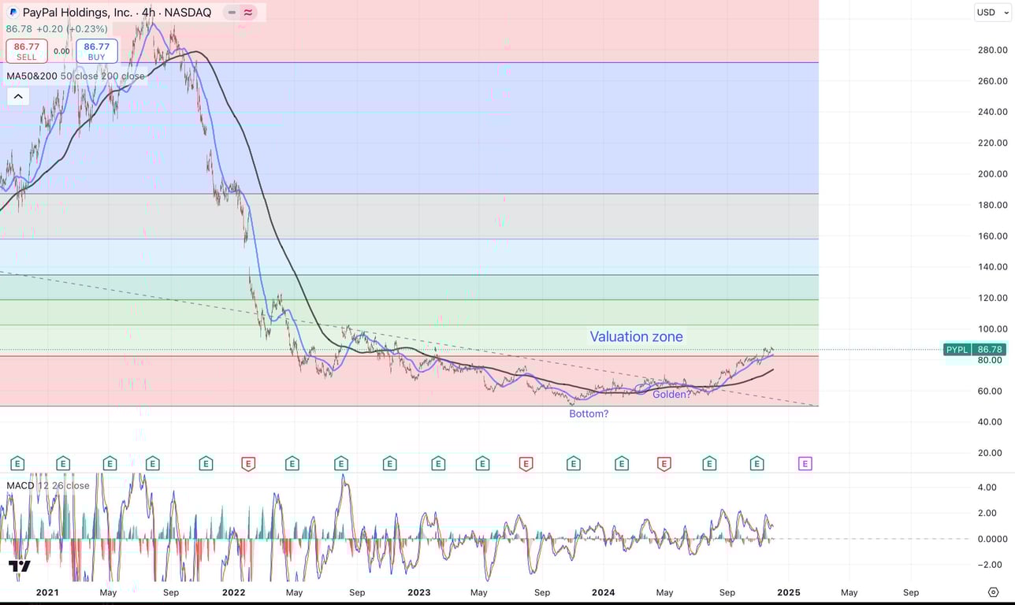Open green earnings marker just right of 2023 label

click(438, 464)
